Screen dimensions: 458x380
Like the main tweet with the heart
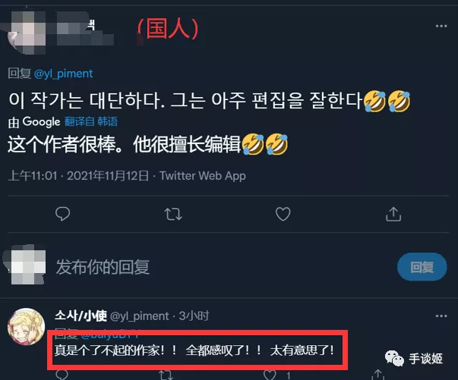(x=283, y=214)
